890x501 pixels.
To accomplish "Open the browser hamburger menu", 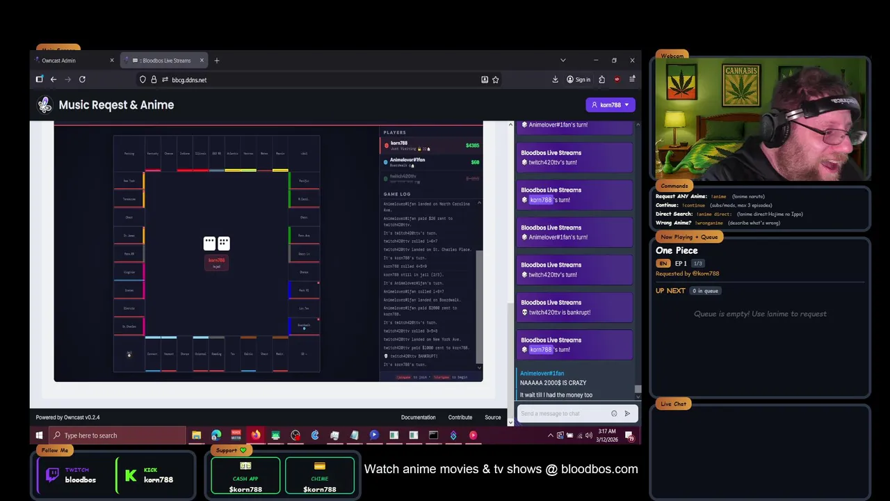I will coord(632,79).
